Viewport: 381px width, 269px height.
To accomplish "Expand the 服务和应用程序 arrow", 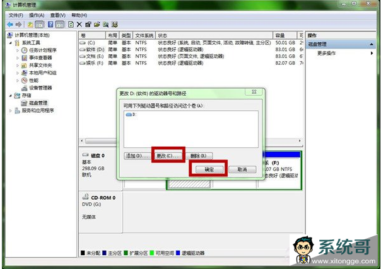I will coord(11,111).
